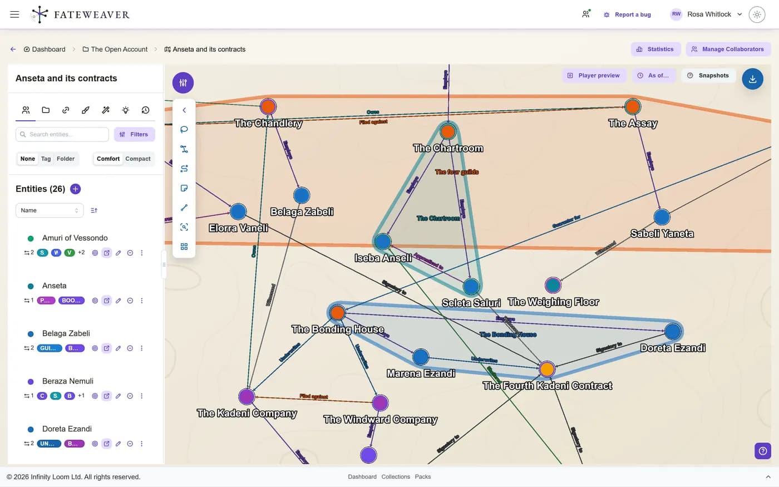Collapse the map tool strip chevron

point(184,110)
